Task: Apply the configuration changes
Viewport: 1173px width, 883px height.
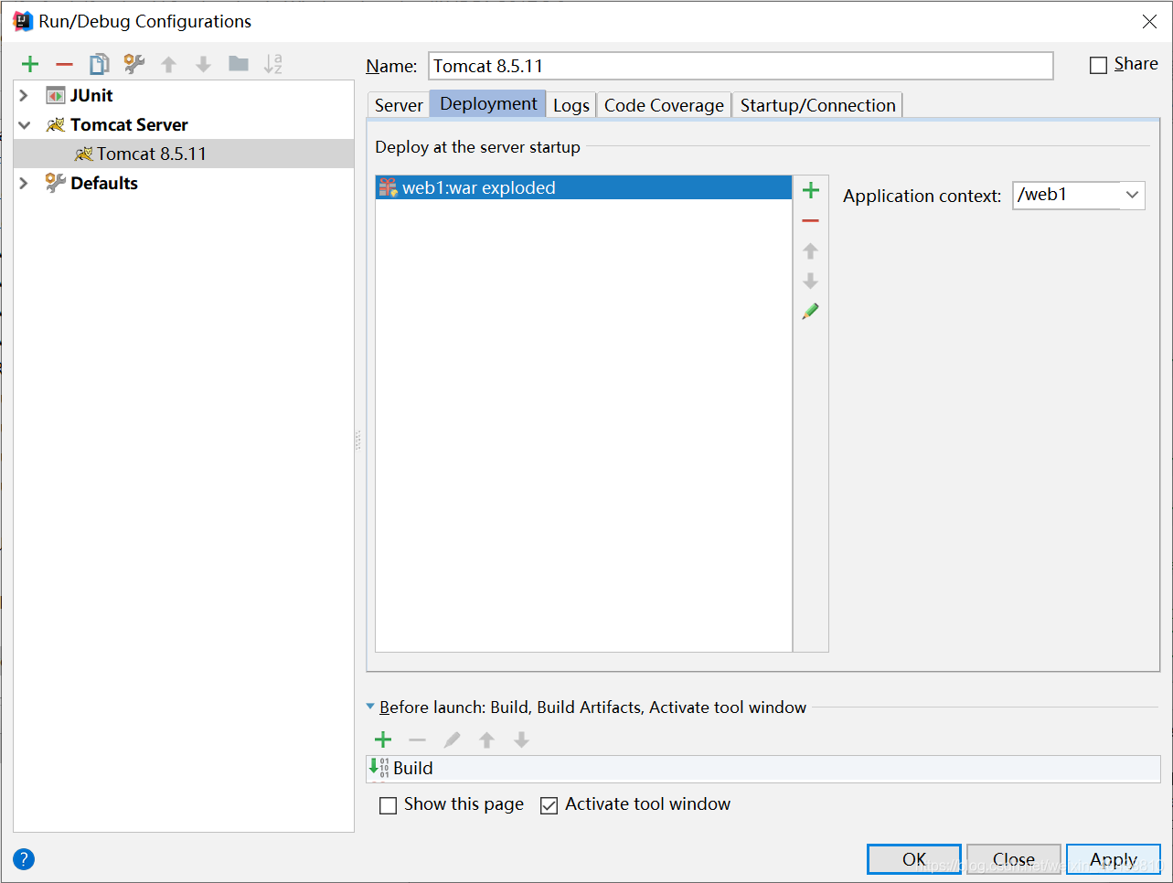Action: [x=1114, y=859]
